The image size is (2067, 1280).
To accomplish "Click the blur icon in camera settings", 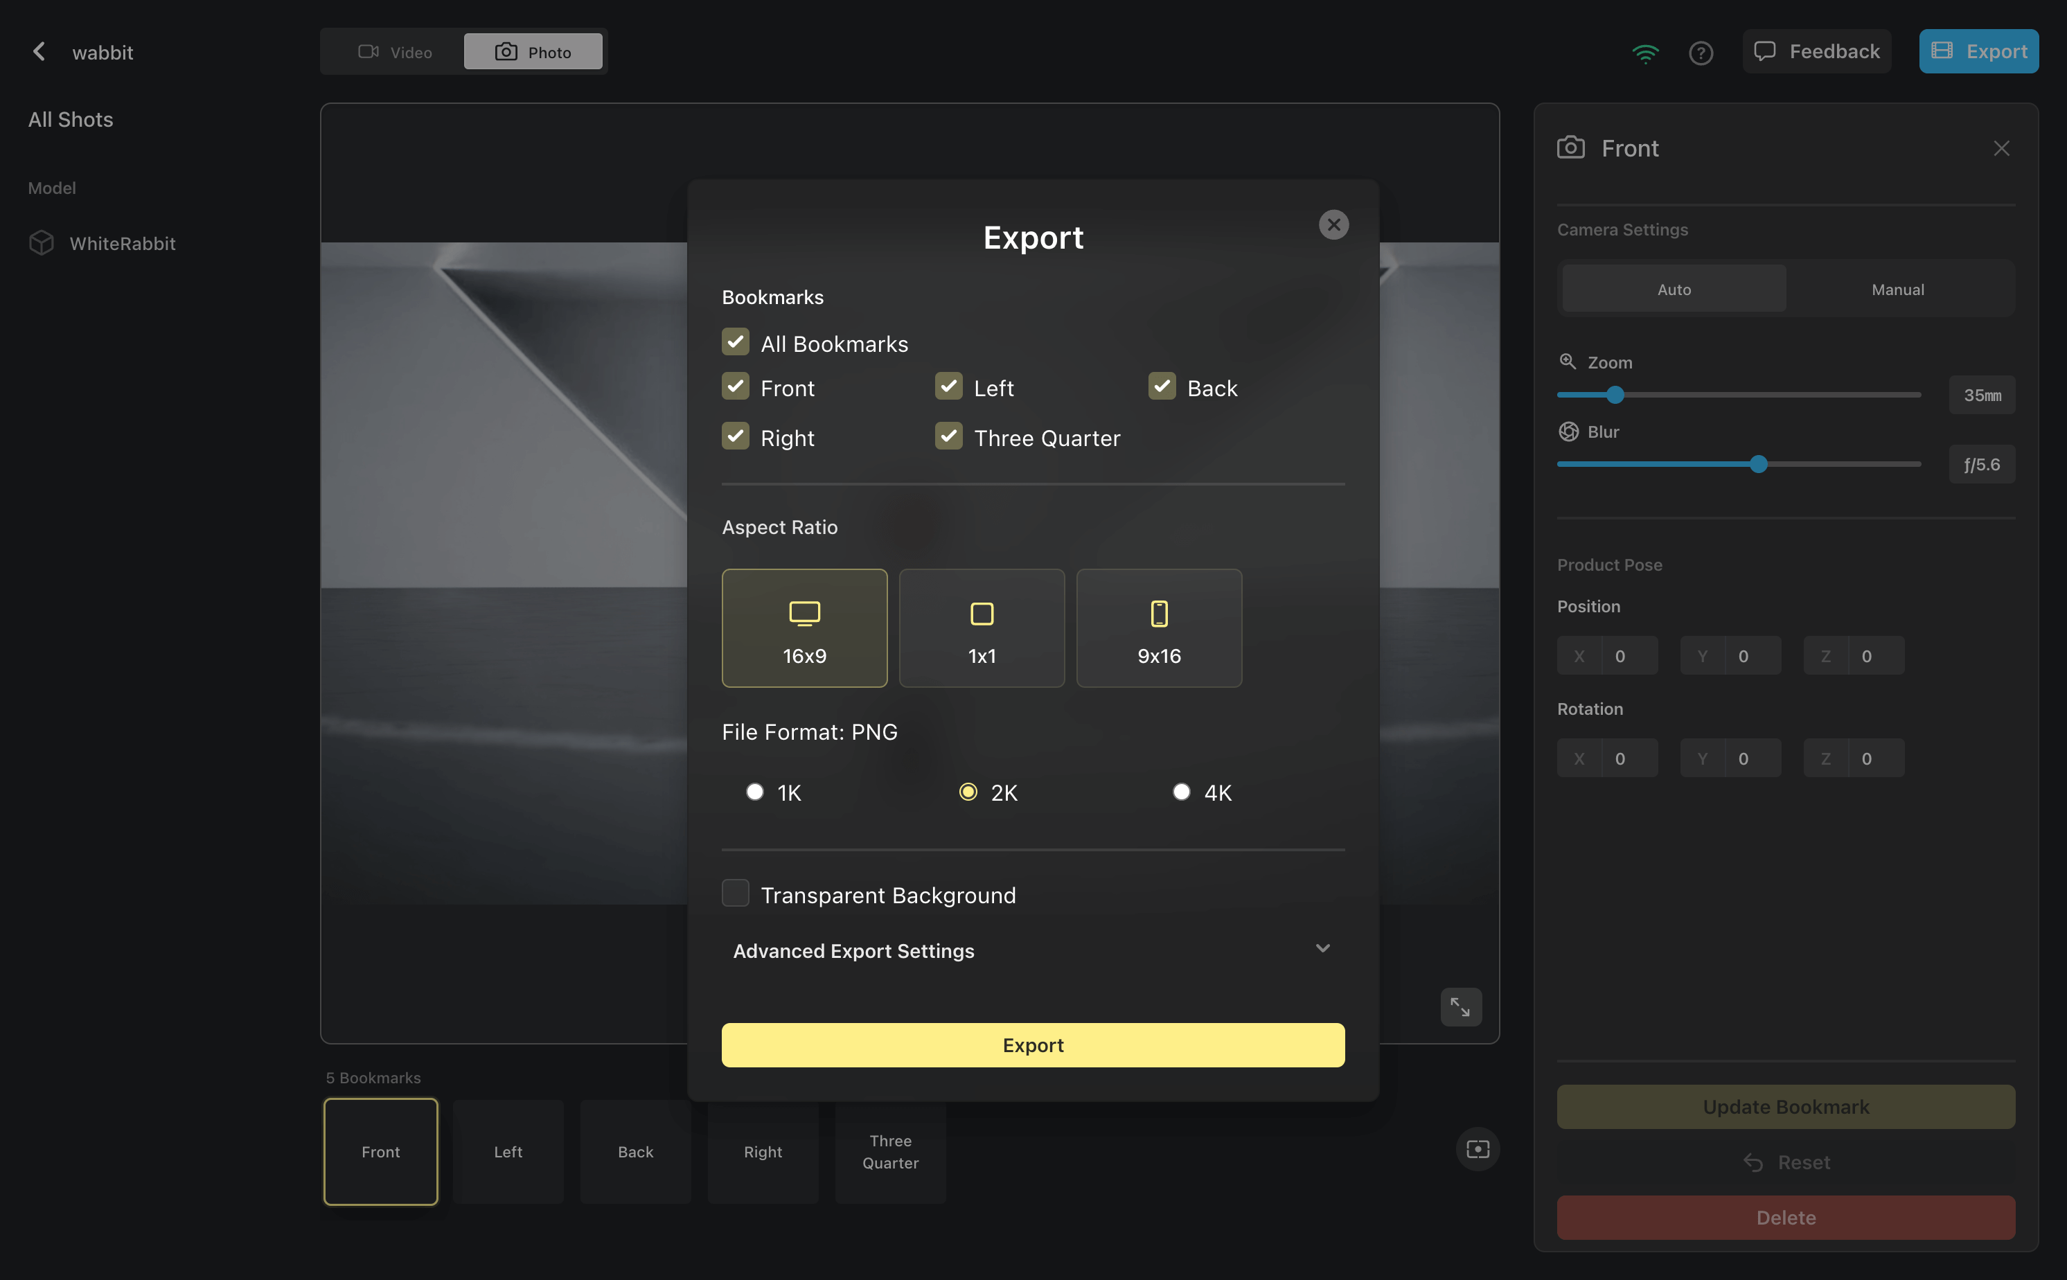I will click(1568, 431).
